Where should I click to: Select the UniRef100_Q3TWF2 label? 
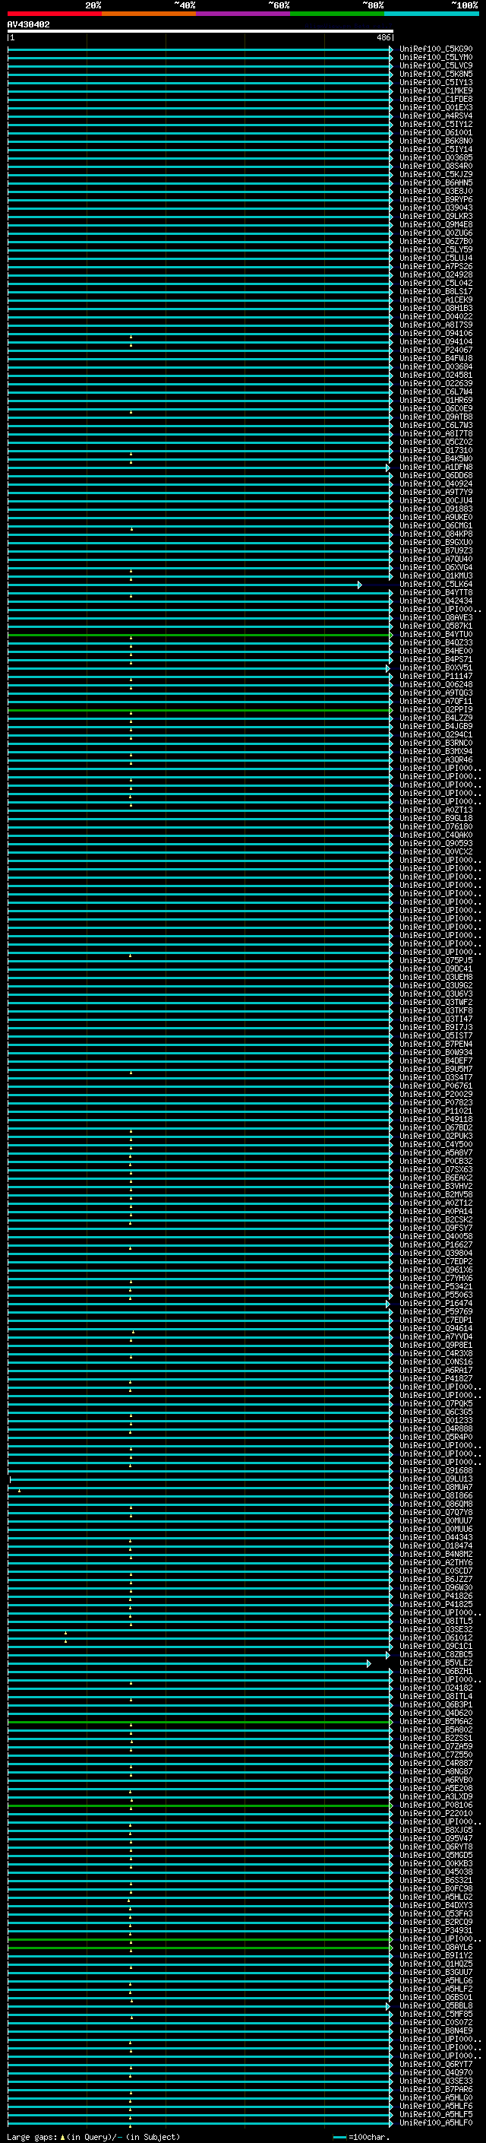click(436, 1003)
